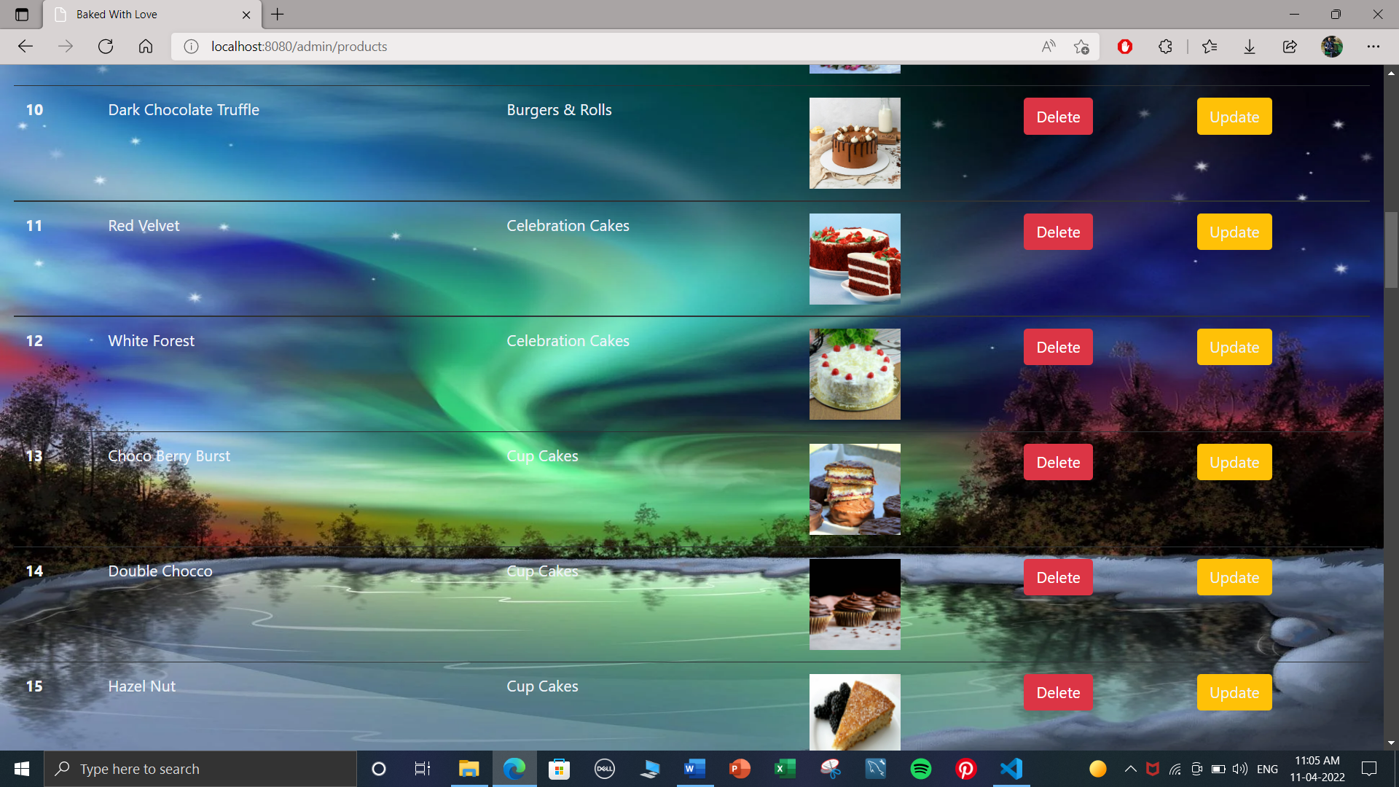Image resolution: width=1399 pixels, height=787 pixels.
Task: Click the browser refresh icon
Action: click(x=106, y=47)
